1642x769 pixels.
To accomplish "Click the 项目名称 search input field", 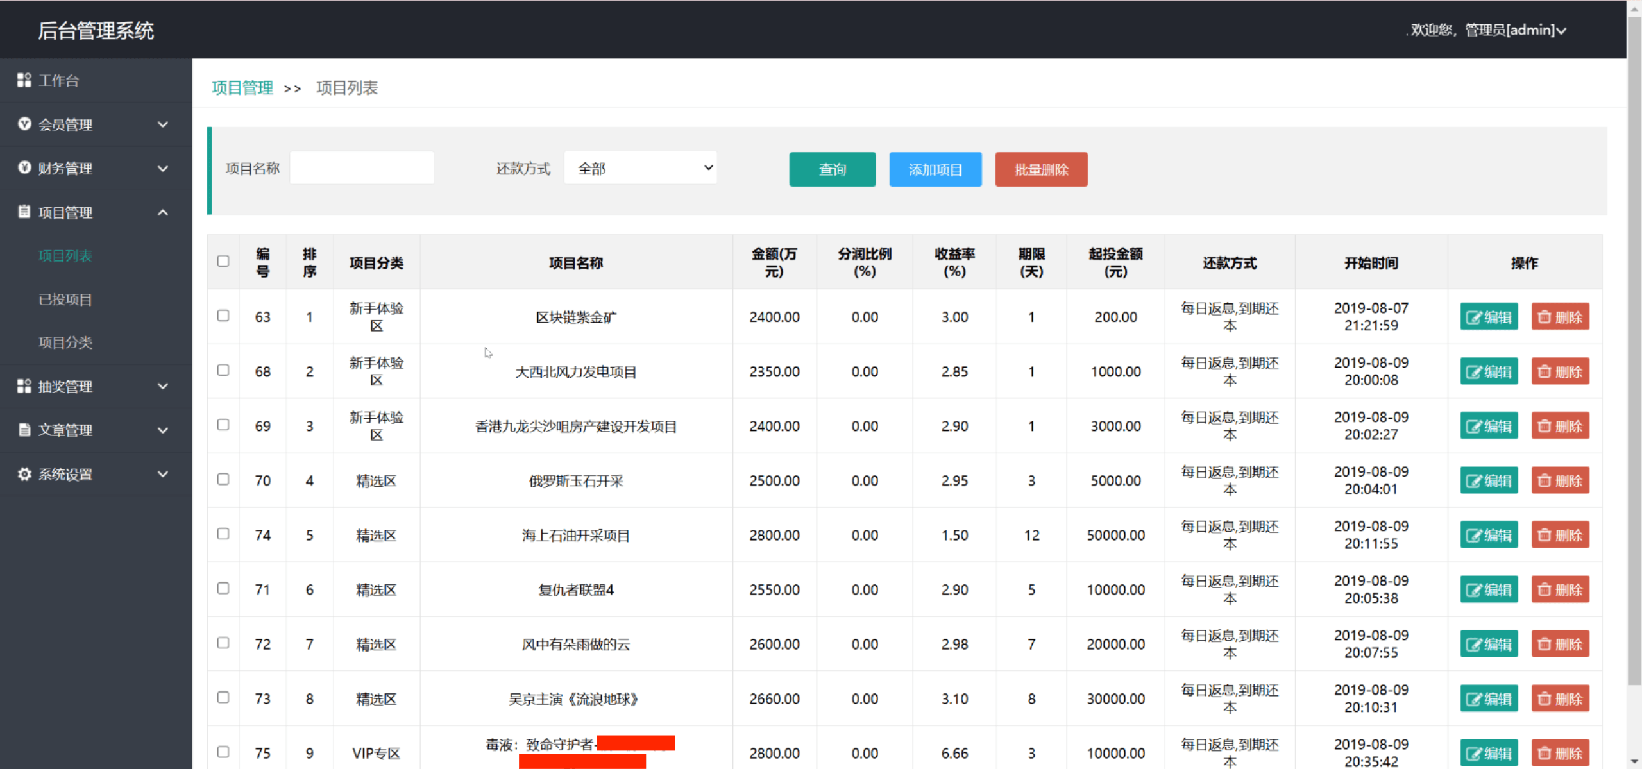I will 362,168.
